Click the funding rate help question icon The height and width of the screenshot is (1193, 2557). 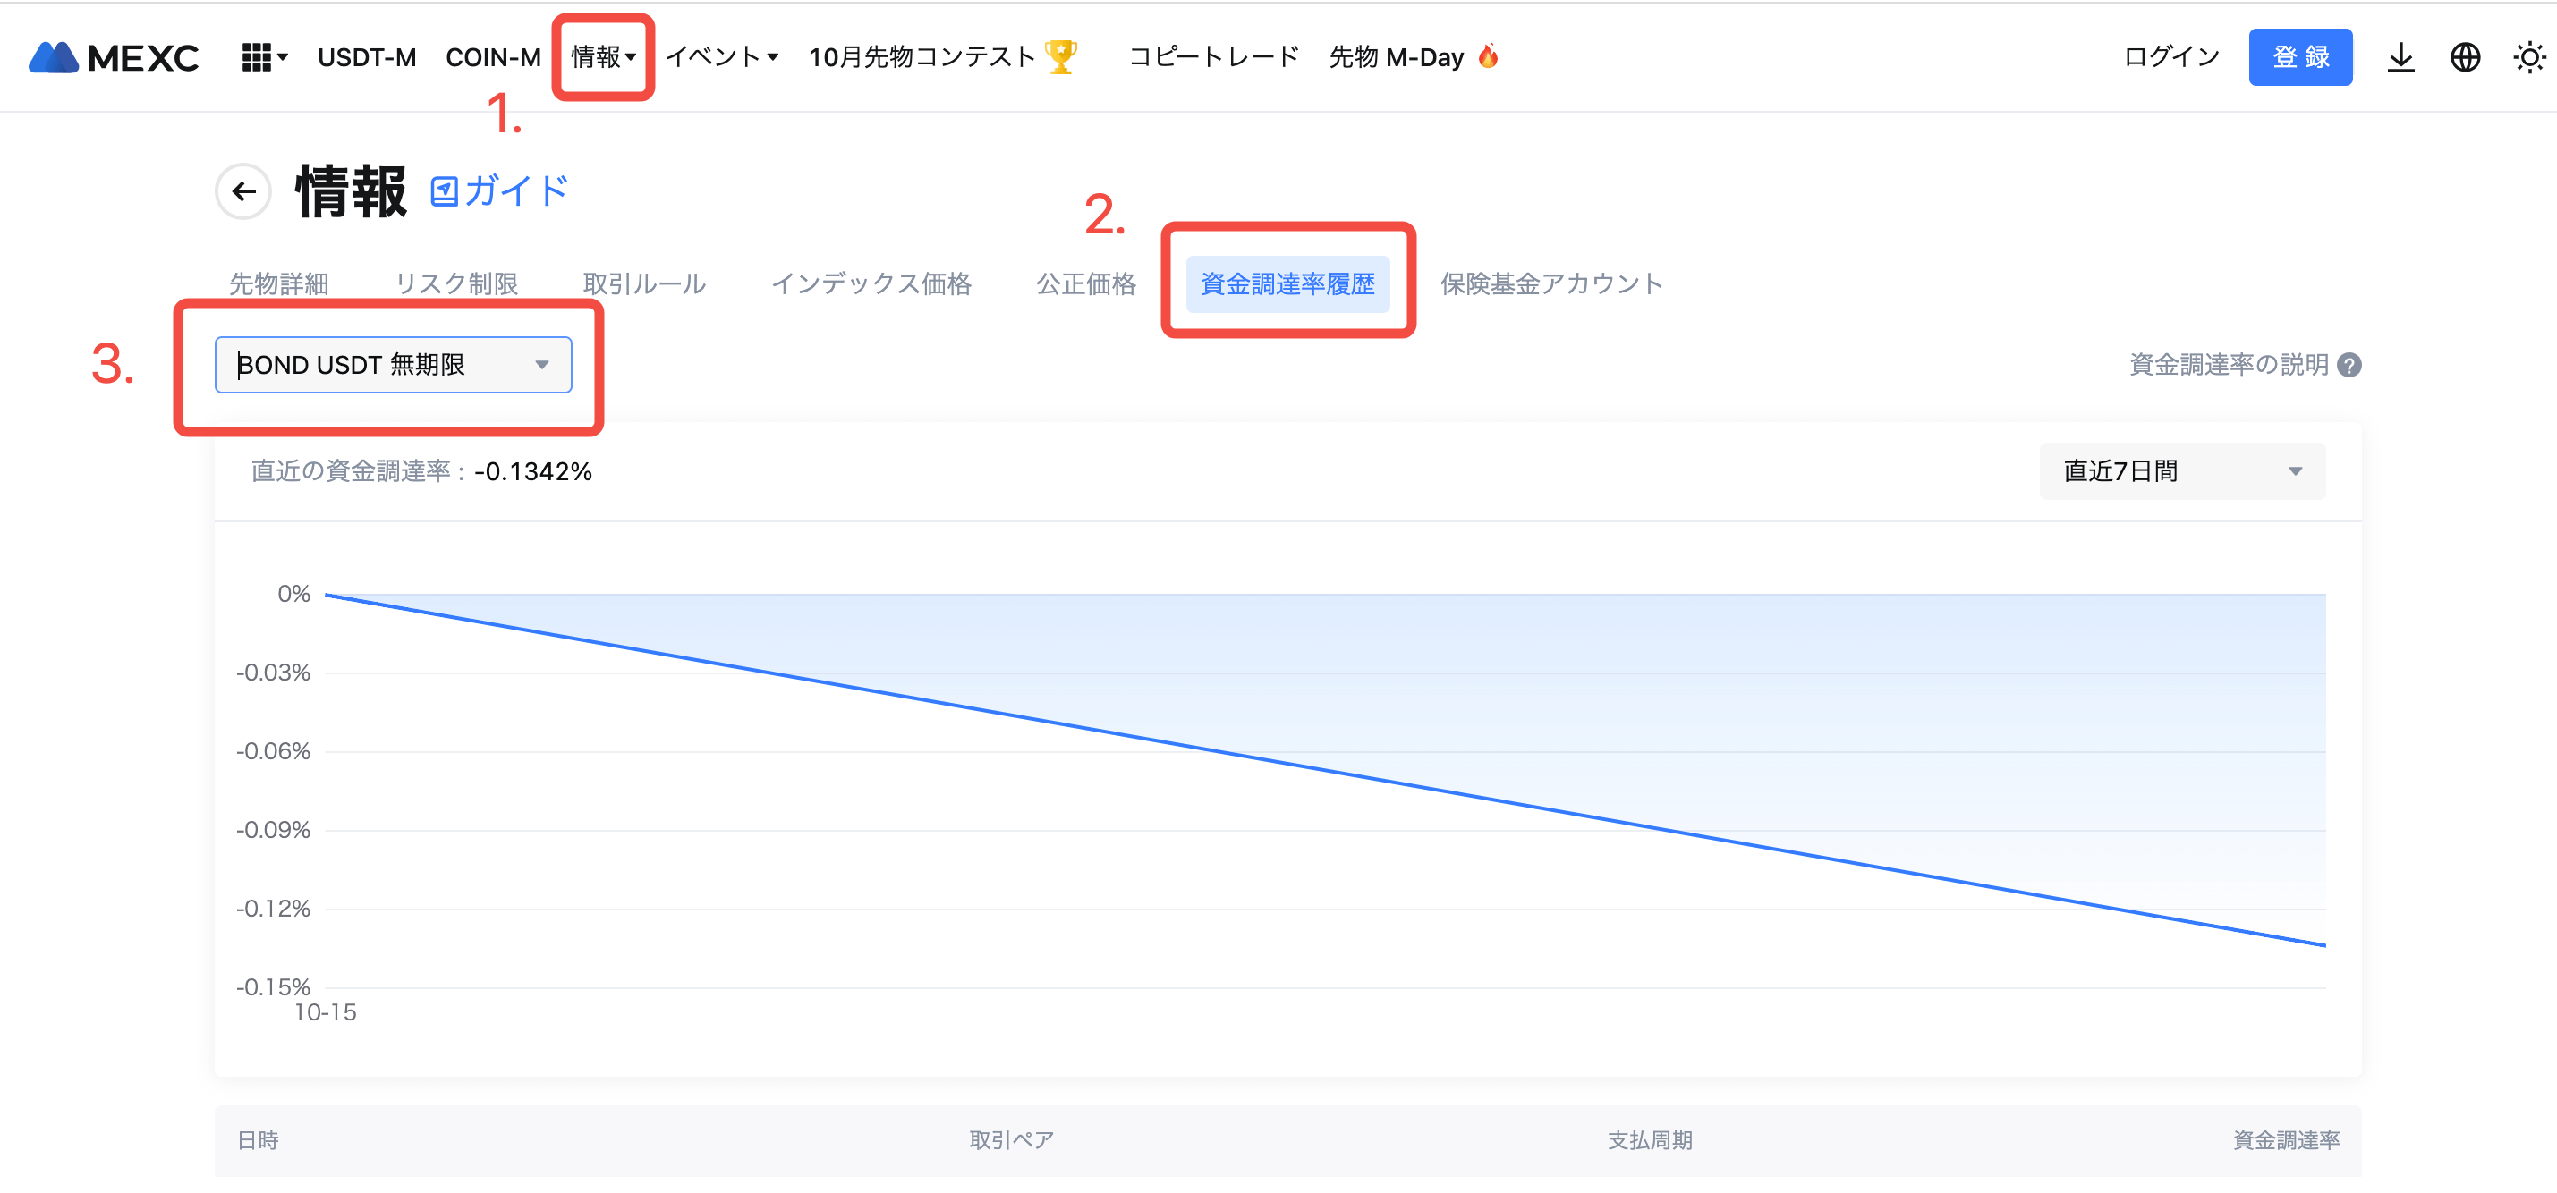(2349, 365)
